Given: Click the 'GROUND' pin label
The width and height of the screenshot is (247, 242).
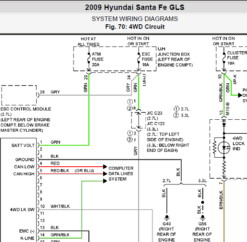Looking at the screenshot, I should click(25, 160).
